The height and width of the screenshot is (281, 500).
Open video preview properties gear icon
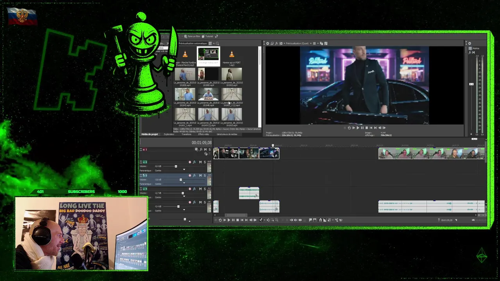coord(268,43)
